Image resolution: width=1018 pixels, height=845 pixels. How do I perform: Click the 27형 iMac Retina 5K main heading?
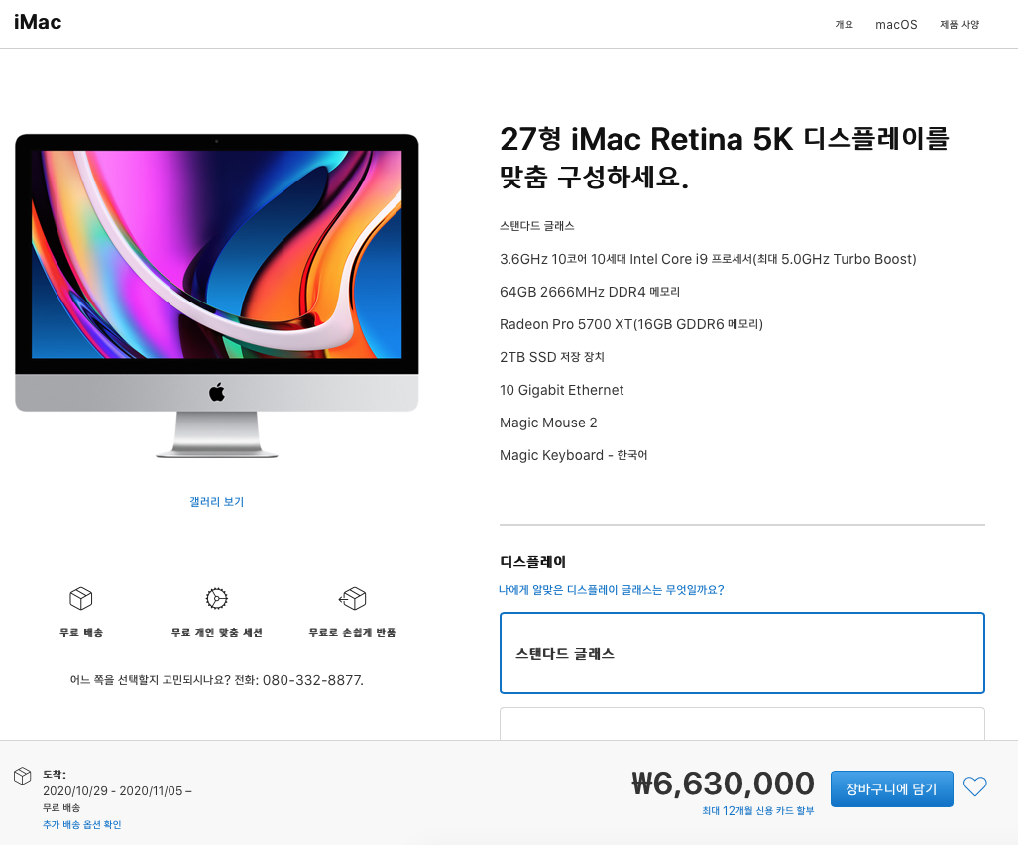tap(725, 157)
